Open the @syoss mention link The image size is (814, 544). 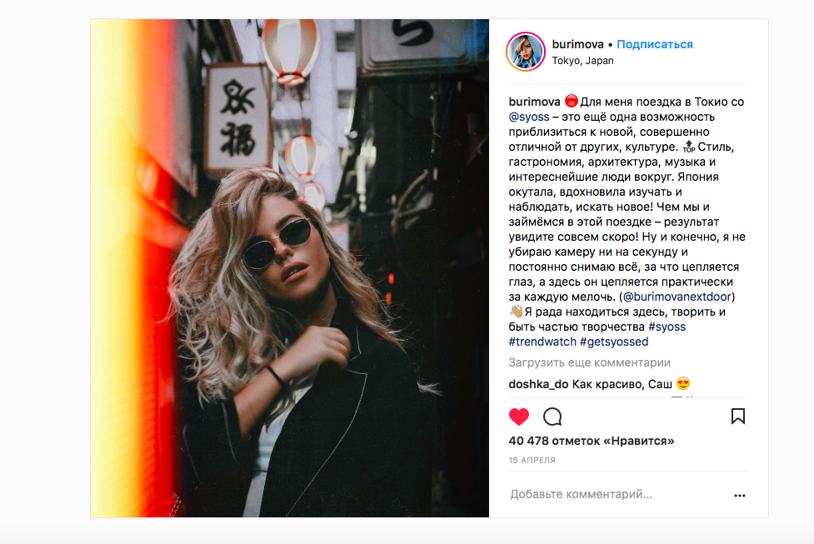coord(528,117)
